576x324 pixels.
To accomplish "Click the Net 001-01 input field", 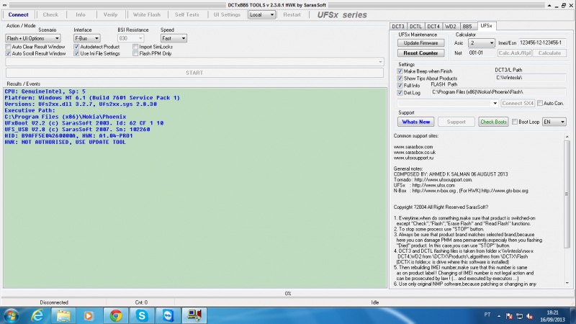I will click(x=481, y=53).
